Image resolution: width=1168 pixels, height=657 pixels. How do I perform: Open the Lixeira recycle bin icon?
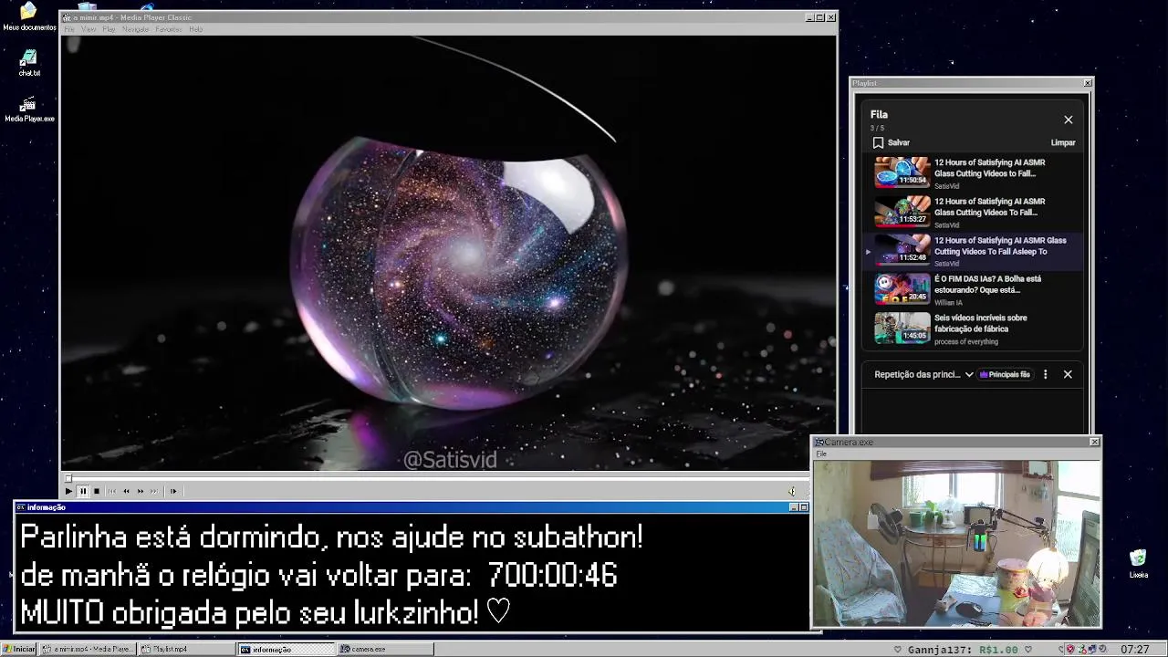(1138, 564)
